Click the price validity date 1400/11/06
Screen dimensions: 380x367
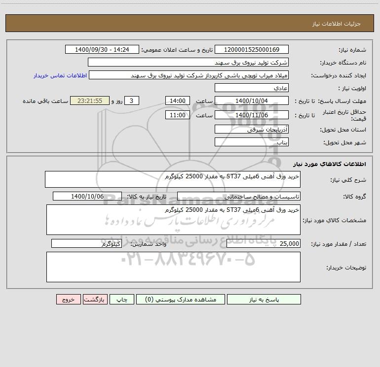click(252, 115)
